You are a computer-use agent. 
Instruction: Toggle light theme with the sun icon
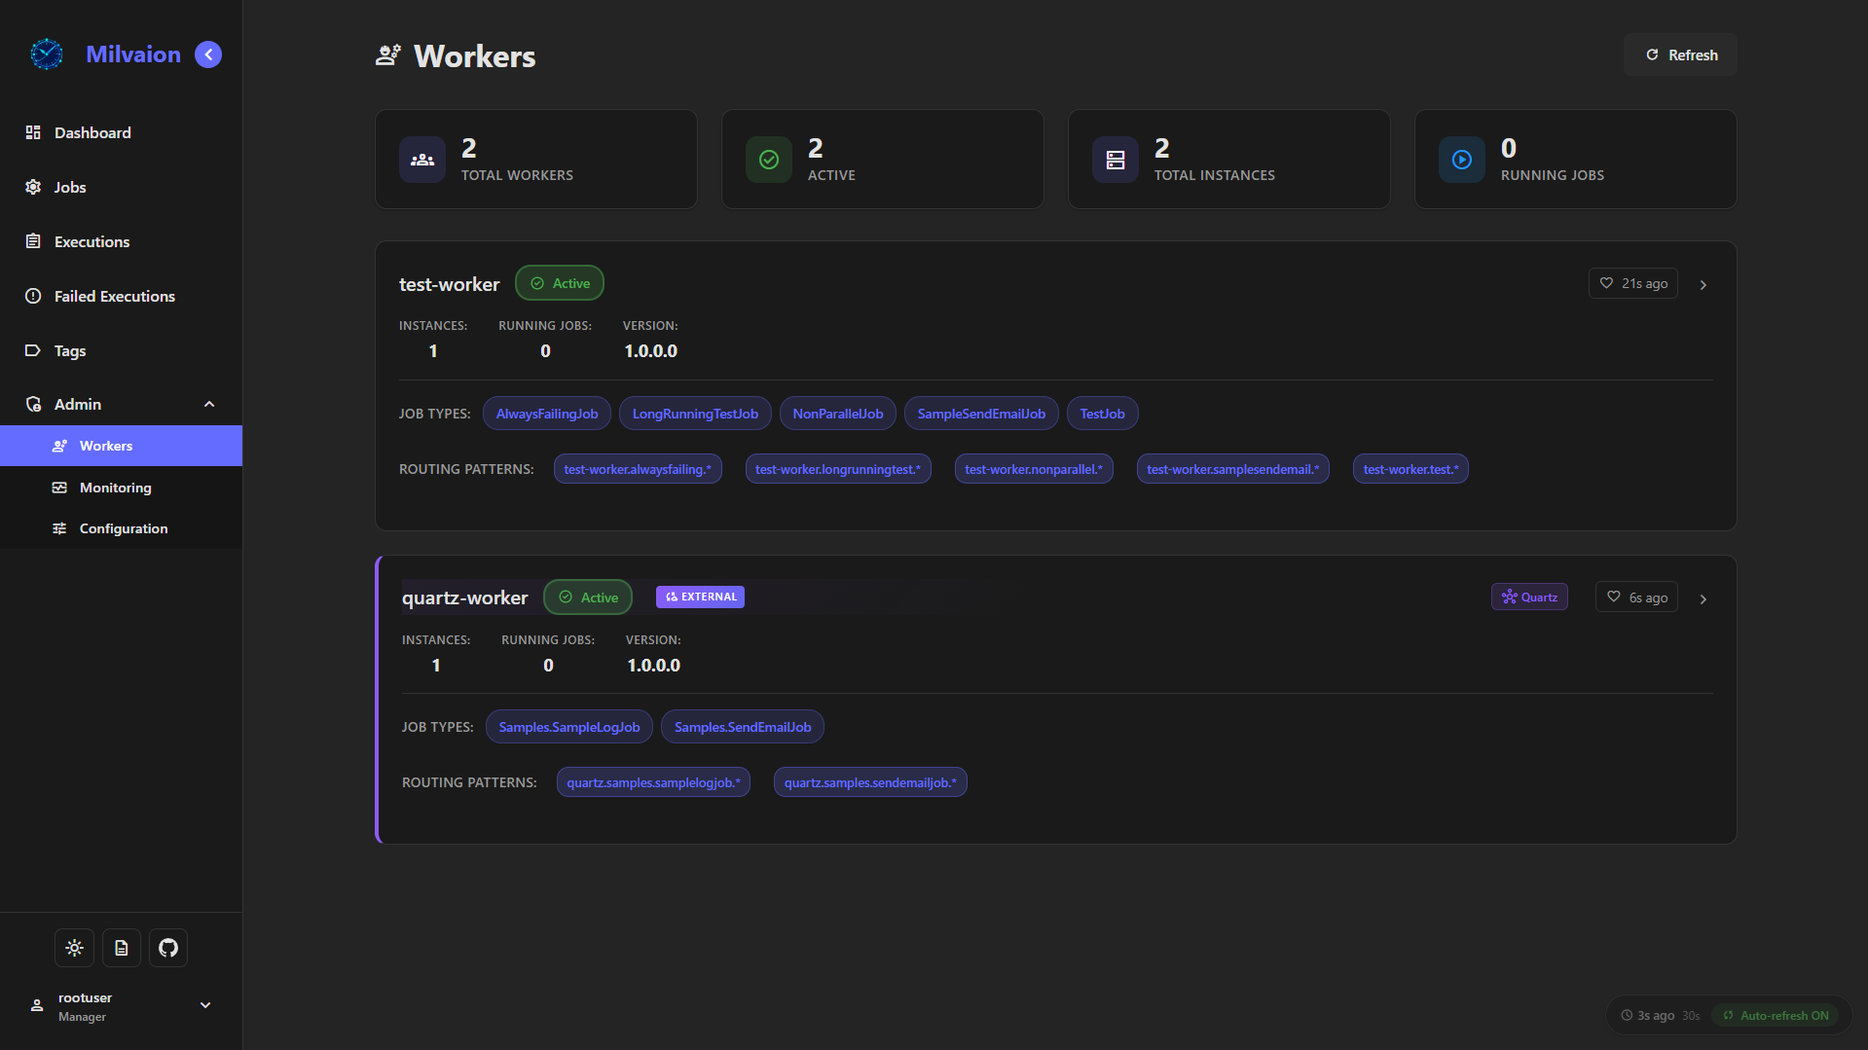[74, 947]
